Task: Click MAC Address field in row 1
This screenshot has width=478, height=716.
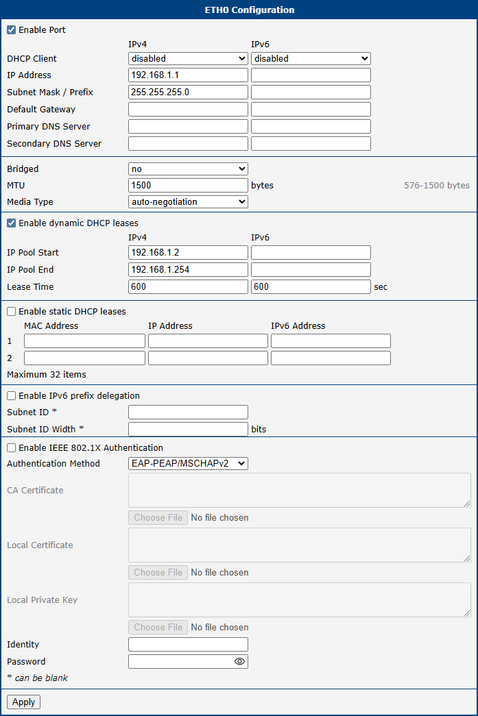Action: (x=84, y=341)
